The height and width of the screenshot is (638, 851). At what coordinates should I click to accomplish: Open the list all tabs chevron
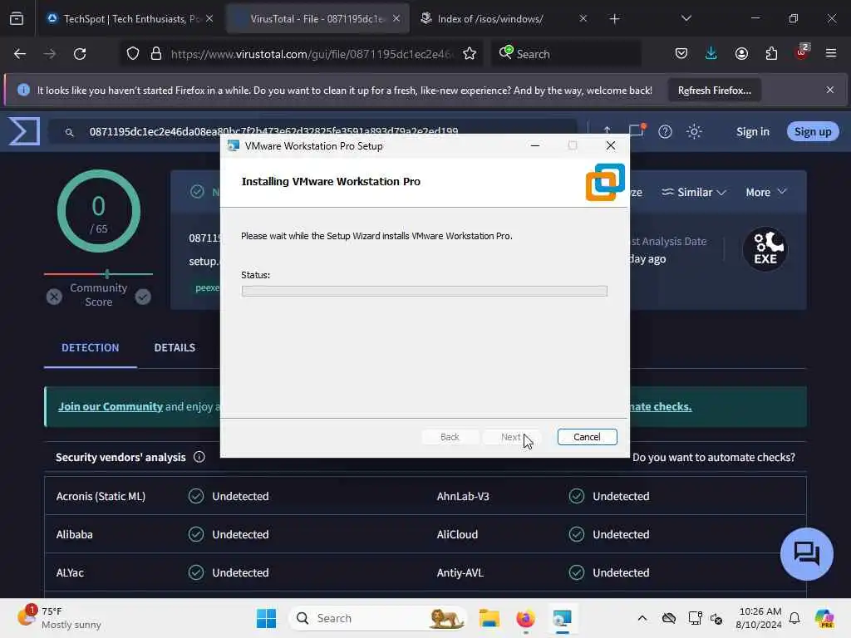point(686,18)
